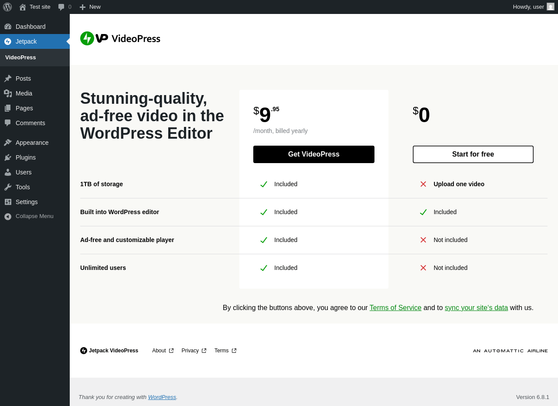Viewport: 558px width, 406px height.
Task: Click the Media icon in sidebar
Action: coord(8,93)
